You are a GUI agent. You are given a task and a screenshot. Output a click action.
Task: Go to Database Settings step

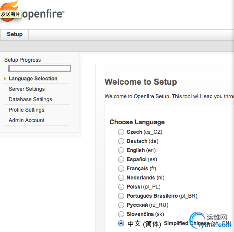tap(30, 99)
